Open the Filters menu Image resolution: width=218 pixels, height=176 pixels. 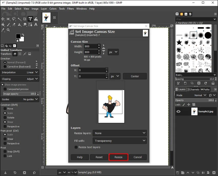pyautogui.click(x=71, y=9)
